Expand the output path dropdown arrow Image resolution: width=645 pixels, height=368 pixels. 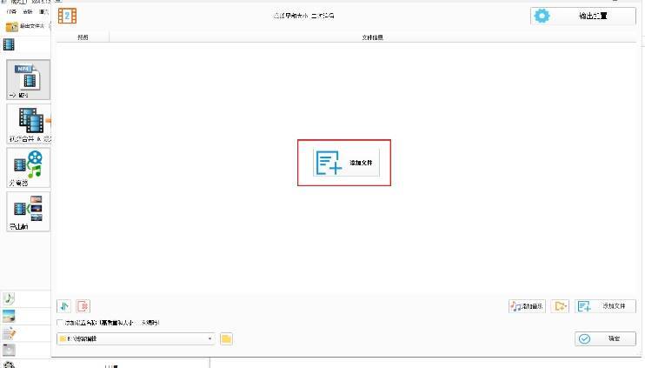(209, 338)
